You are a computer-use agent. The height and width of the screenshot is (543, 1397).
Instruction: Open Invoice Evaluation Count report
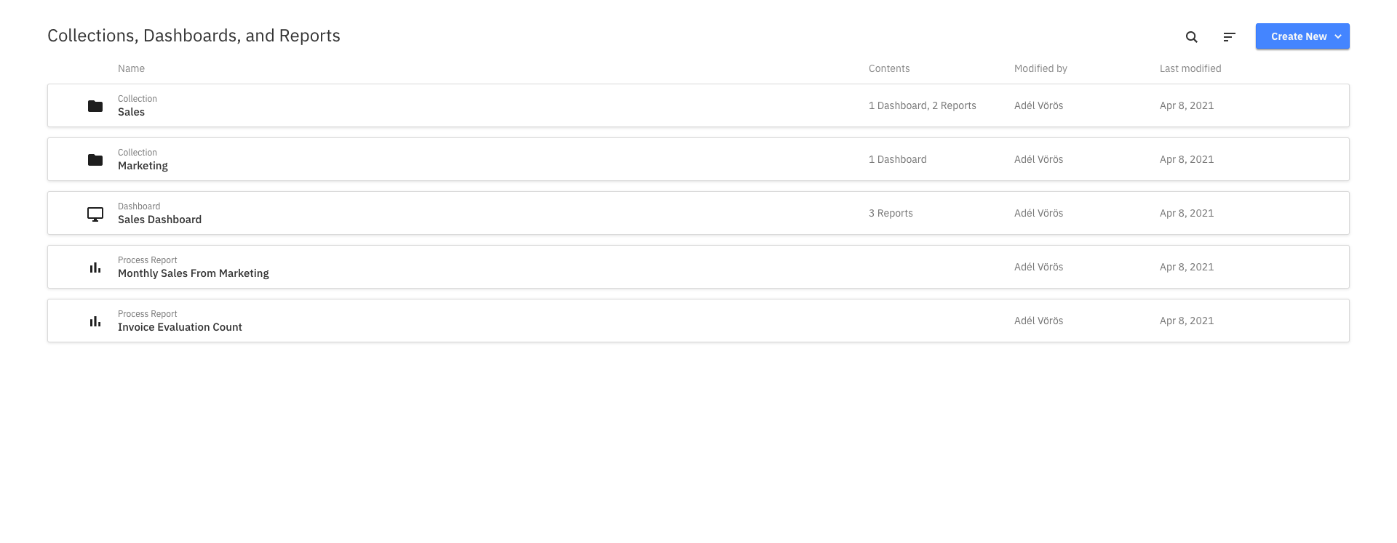pyautogui.click(x=698, y=321)
